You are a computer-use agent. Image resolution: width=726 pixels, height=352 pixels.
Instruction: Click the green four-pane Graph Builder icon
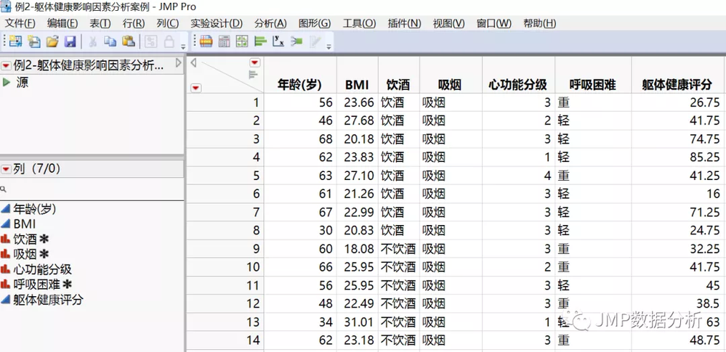(242, 41)
